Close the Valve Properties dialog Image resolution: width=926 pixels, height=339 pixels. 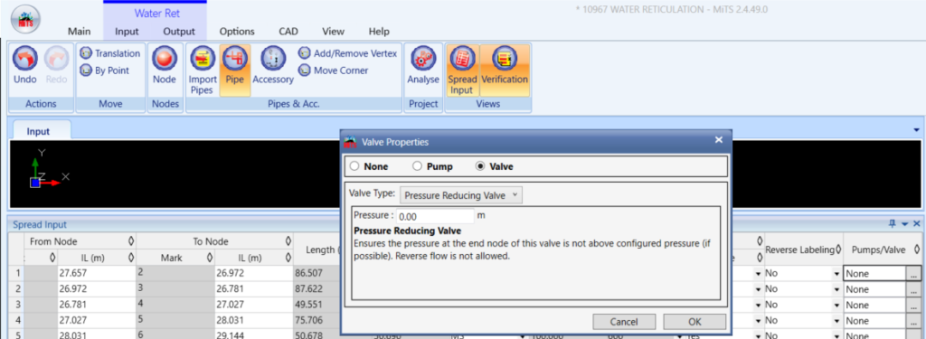click(x=719, y=140)
